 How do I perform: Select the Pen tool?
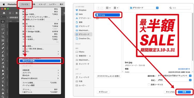point(3,78)
